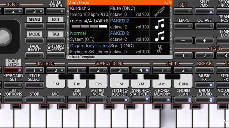Activate Variation 1

[x=77, y=70]
